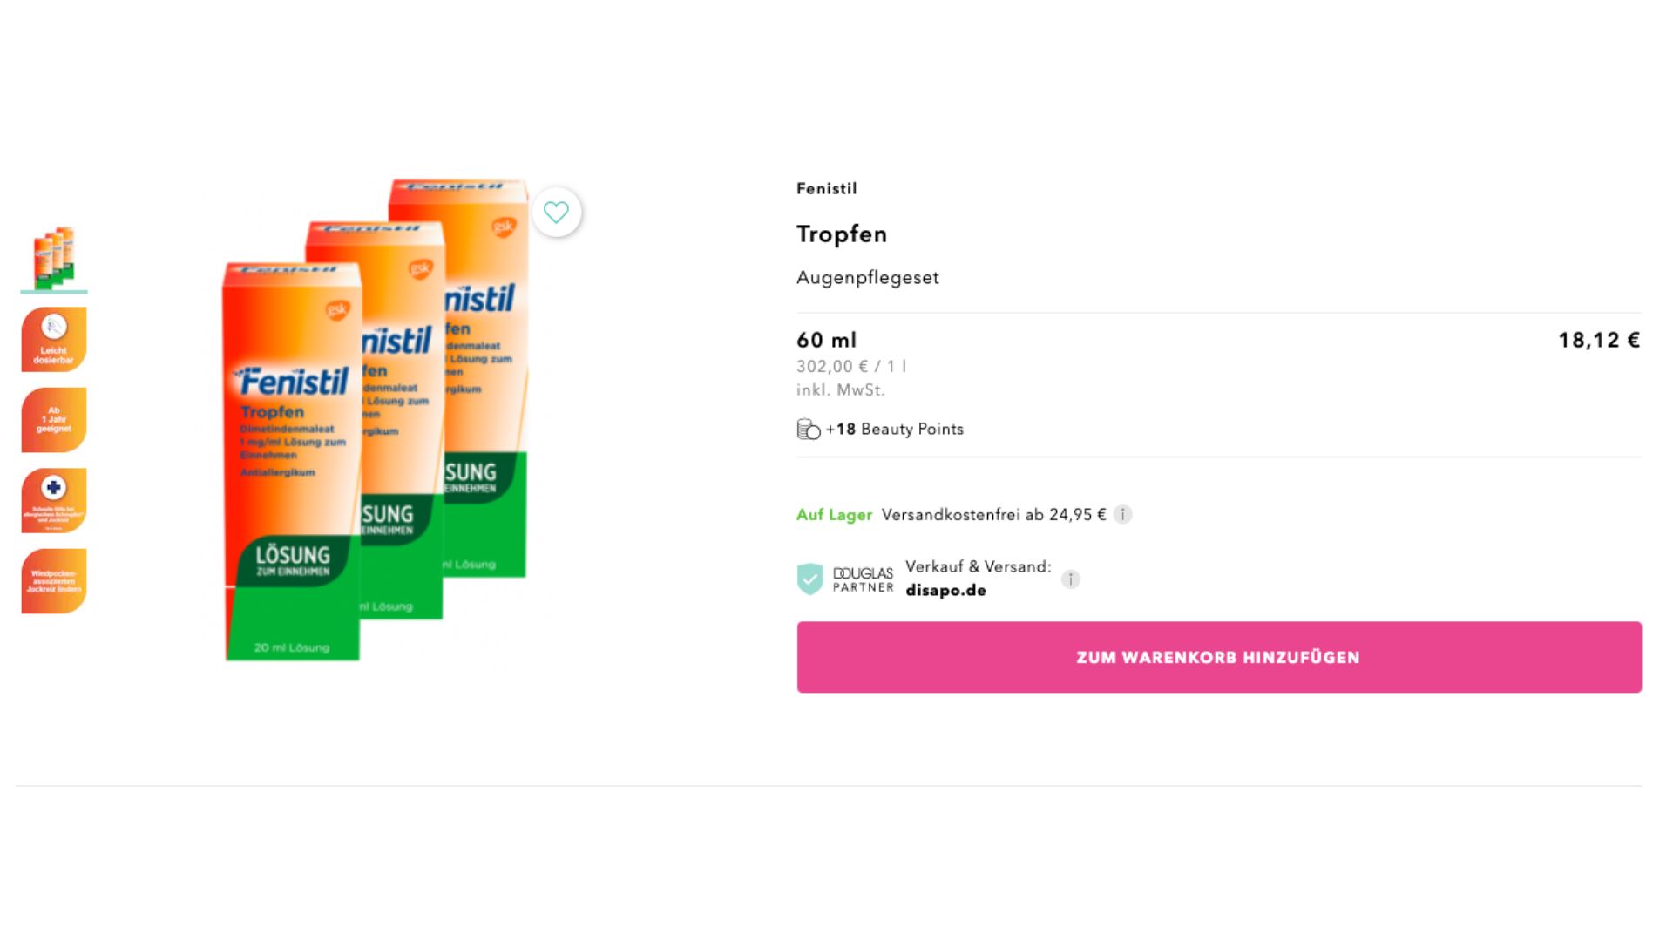This screenshot has width=1673, height=941.
Task: Click the 'Auf Lager' availability label
Action: click(x=834, y=514)
